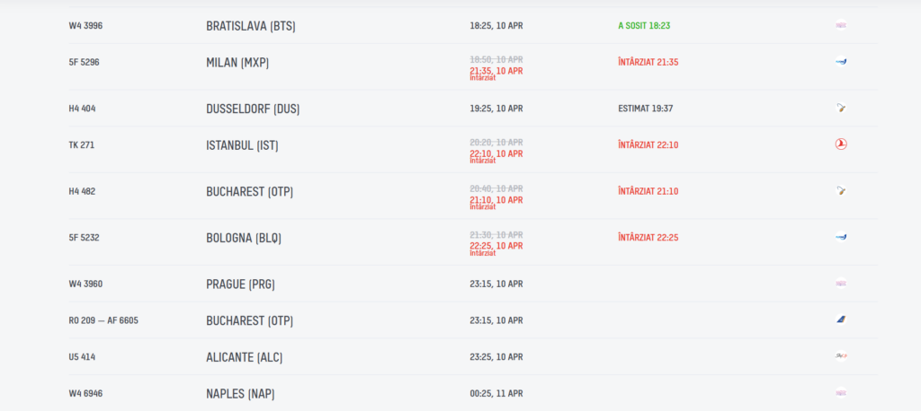Open the MILAN (MXP) flight entry
The image size is (921, 411).
click(237, 63)
